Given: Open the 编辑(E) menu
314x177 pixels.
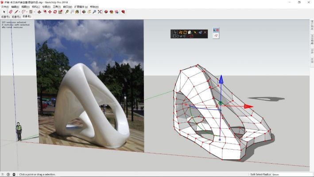Looking at the screenshot, I should pos(15,7).
